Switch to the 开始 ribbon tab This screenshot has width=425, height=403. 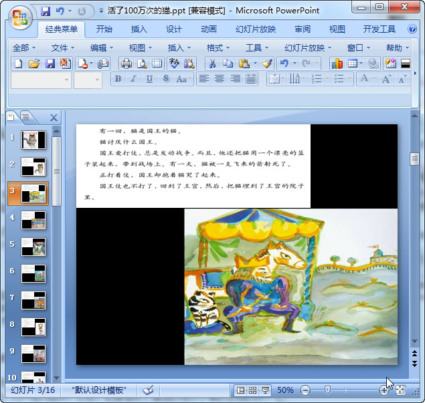click(104, 29)
